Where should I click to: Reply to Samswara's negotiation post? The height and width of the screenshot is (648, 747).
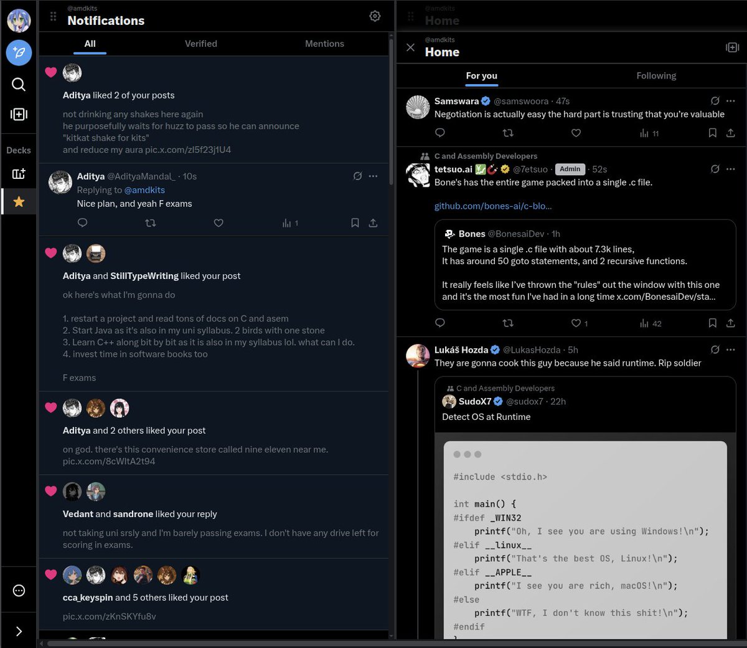440,133
